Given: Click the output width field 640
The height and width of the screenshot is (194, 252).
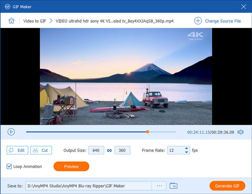Looking at the screenshot, I should point(96,150).
